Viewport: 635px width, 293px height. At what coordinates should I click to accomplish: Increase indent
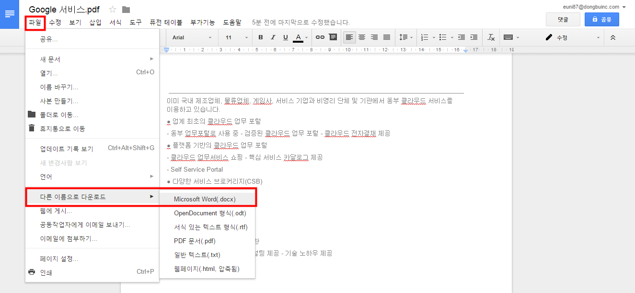point(474,37)
